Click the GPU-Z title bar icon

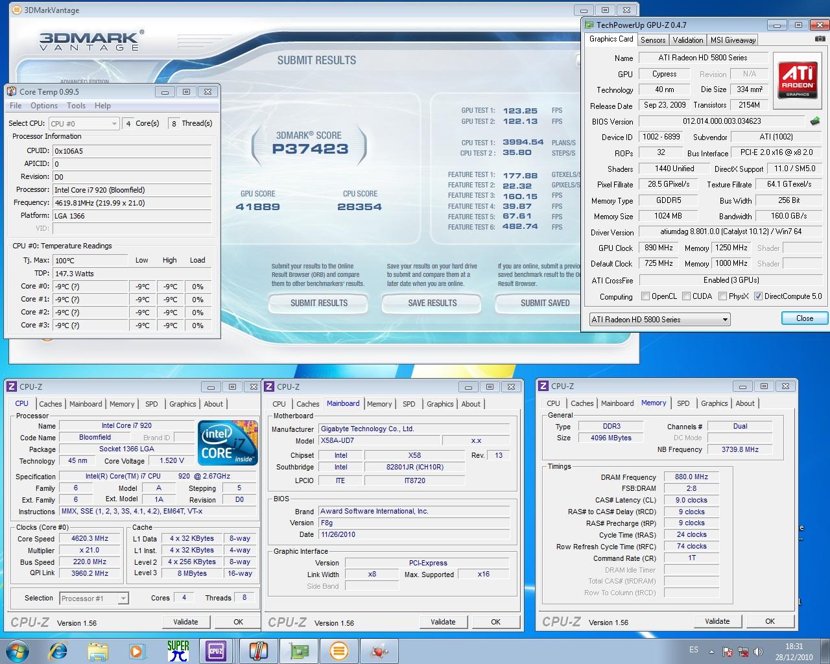(x=589, y=25)
